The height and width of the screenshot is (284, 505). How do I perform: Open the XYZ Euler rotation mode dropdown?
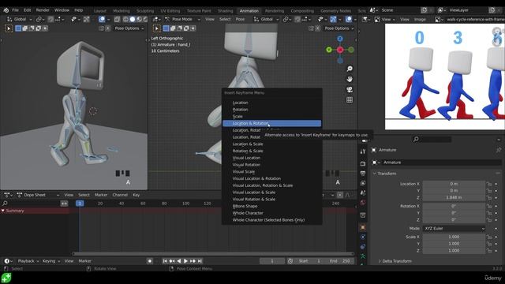(x=454, y=228)
